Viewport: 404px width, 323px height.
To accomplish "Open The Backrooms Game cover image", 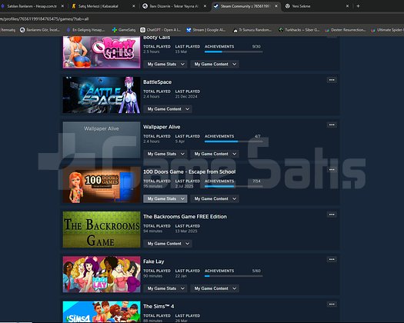I will tap(102, 229).
